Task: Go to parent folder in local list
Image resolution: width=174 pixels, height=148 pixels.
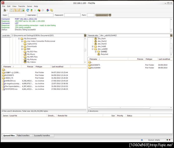Action: click(x=4, y=70)
